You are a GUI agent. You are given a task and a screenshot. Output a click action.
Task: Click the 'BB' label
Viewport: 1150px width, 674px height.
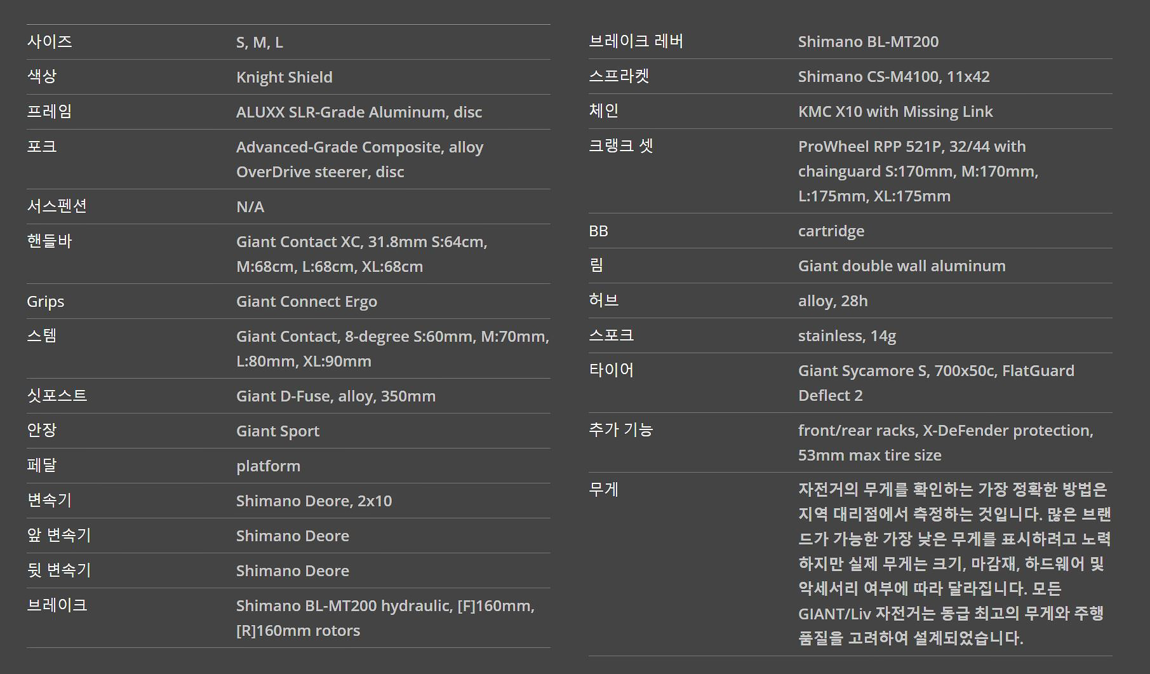598,231
